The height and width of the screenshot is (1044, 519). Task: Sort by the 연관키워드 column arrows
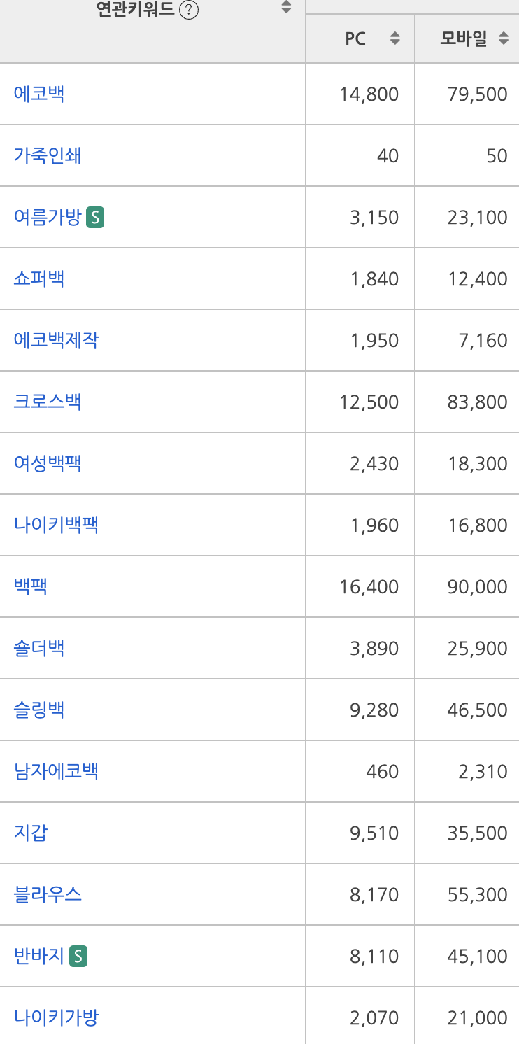(285, 8)
